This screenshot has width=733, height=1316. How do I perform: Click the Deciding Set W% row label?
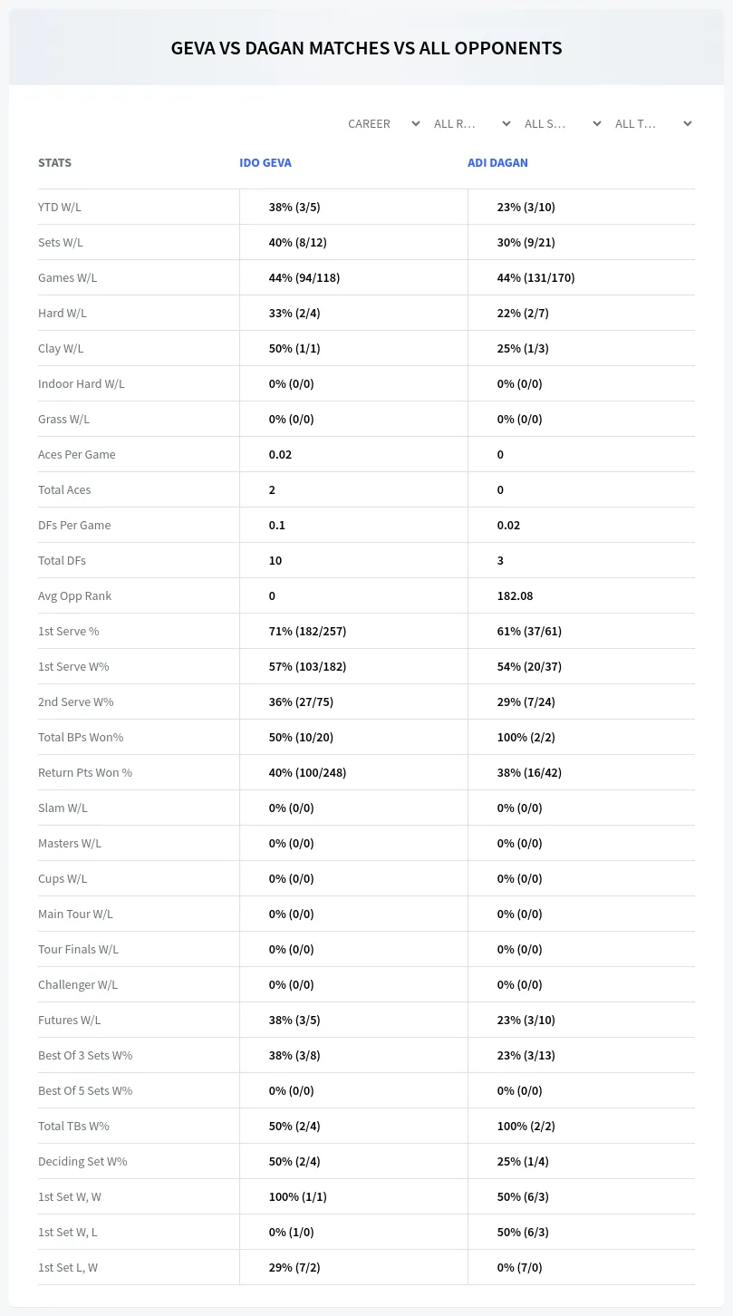click(82, 1161)
